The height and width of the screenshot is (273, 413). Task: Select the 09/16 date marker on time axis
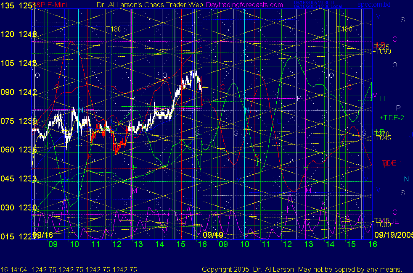pos(42,235)
